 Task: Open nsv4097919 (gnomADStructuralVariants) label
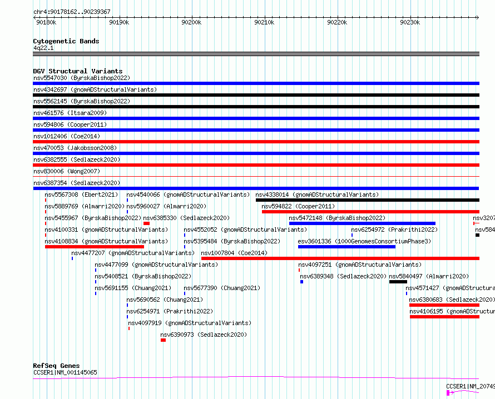coord(190,323)
